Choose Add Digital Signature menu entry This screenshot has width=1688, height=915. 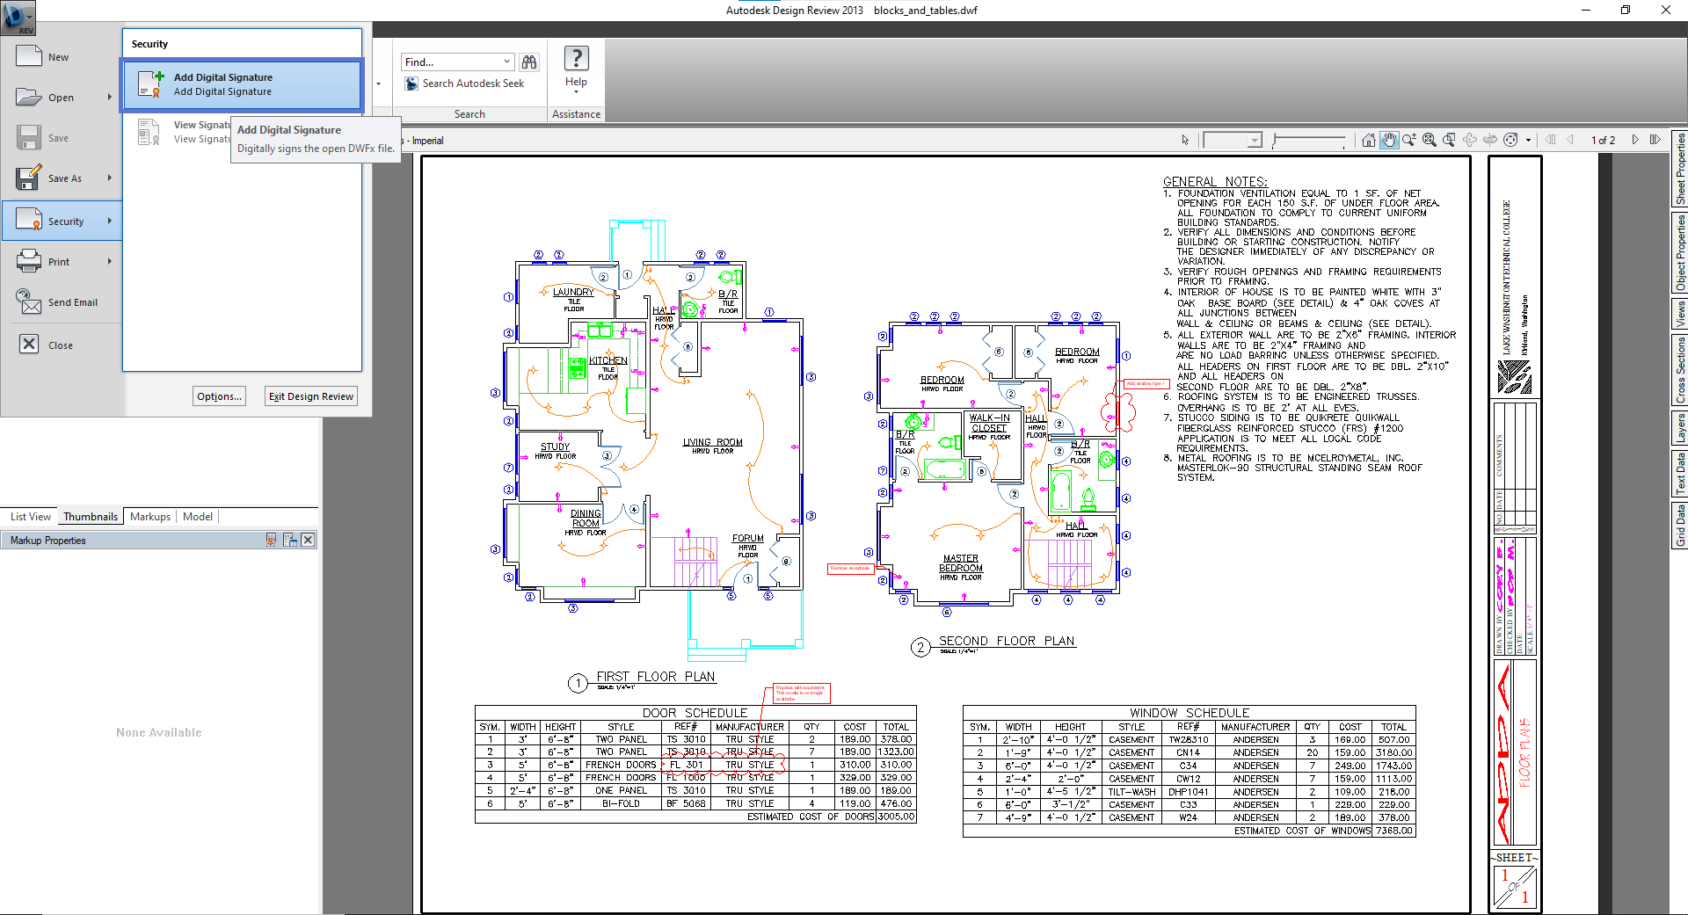[x=242, y=84]
